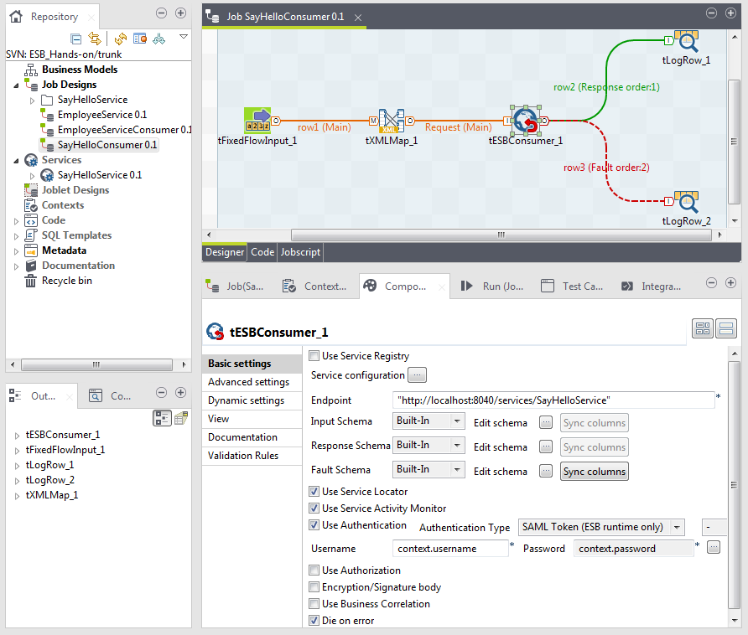
Task: Open EmployeeServiceConsumer 0.1 job in tree
Action: 124,130
